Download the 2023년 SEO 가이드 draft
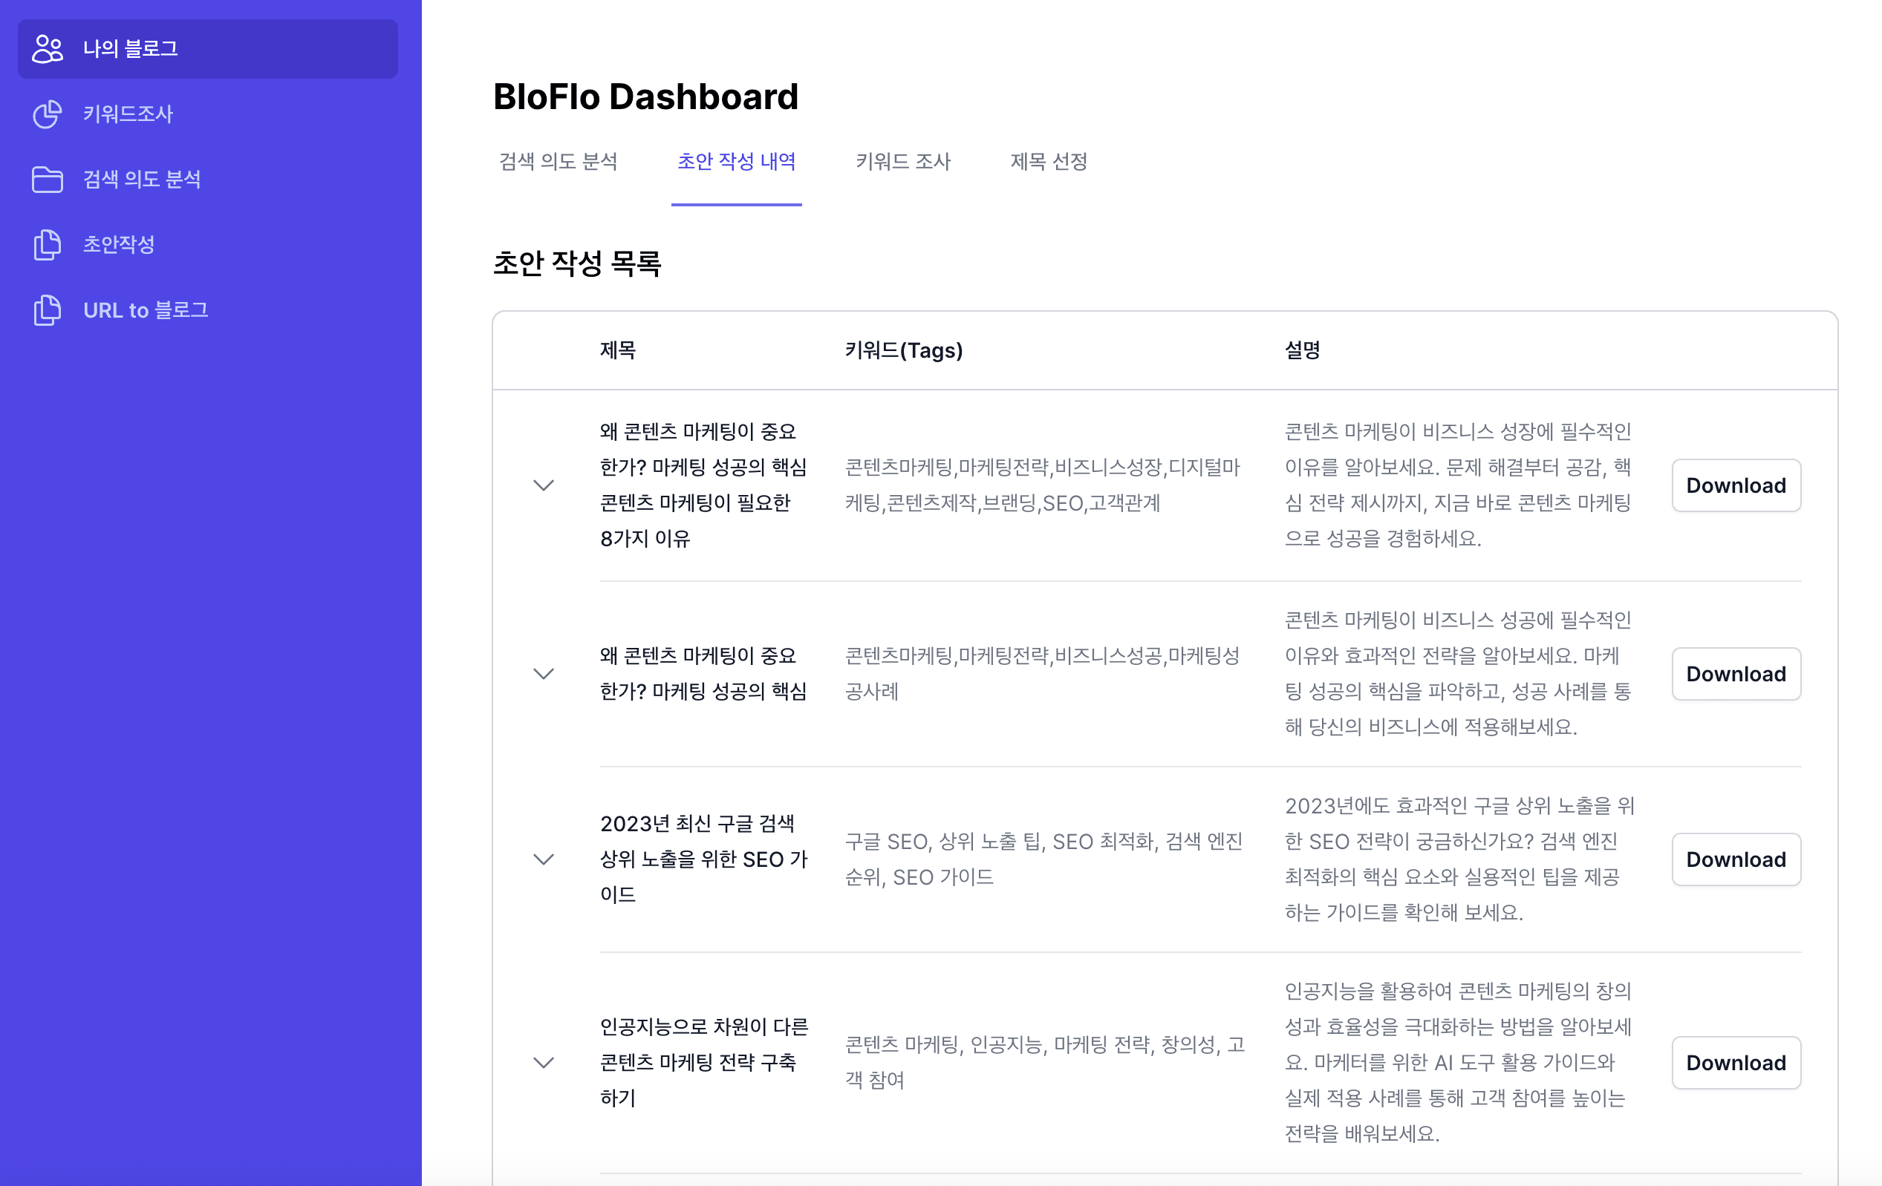 click(1735, 859)
